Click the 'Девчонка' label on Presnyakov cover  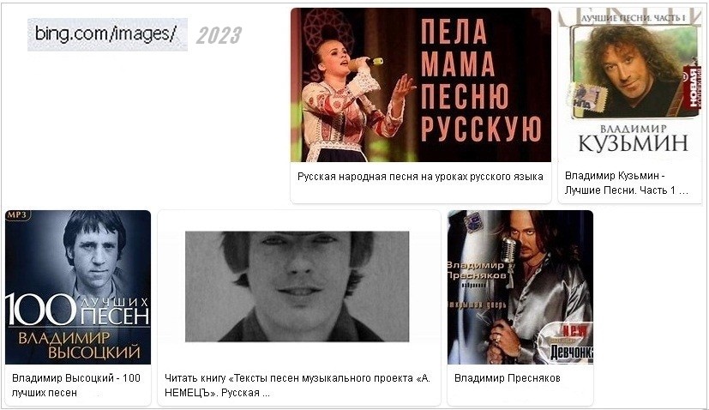click(571, 353)
